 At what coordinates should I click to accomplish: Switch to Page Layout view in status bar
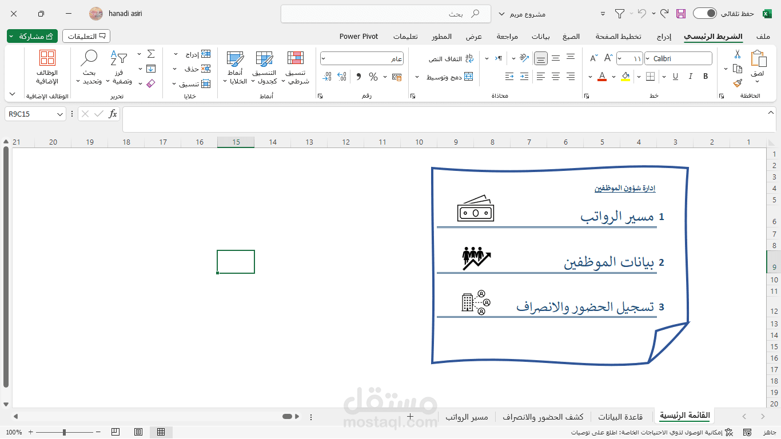[x=138, y=432]
